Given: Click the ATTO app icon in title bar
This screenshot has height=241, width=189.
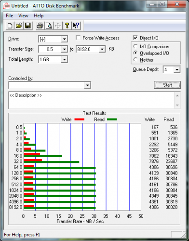Looking at the screenshot, I should click(7, 6).
